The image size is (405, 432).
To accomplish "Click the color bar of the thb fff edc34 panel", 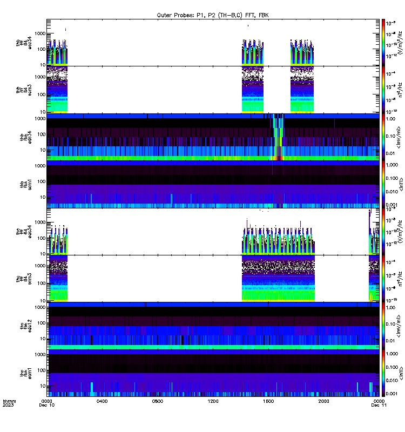I will (x=383, y=43).
